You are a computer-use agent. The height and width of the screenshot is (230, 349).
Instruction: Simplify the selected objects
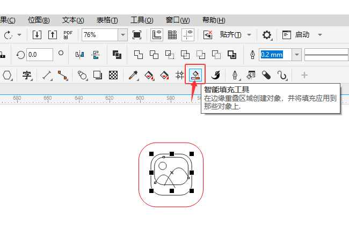tap(185, 55)
